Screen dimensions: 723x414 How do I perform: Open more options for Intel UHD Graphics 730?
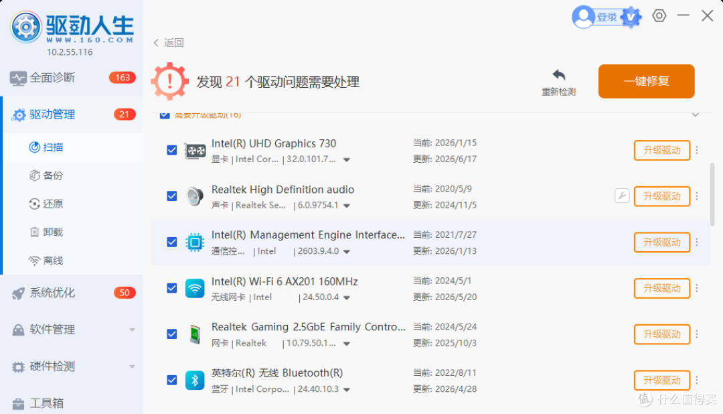[697, 150]
